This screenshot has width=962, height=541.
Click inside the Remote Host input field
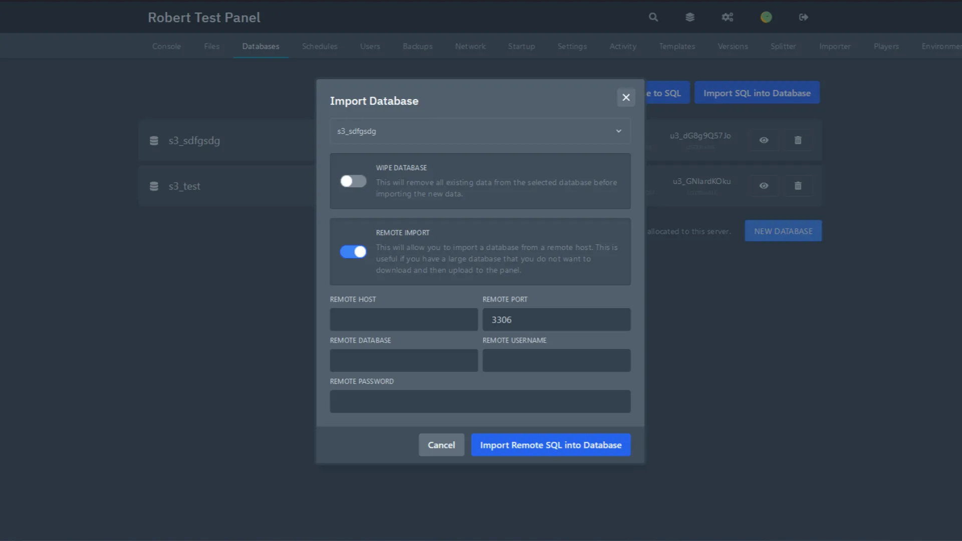(x=403, y=320)
